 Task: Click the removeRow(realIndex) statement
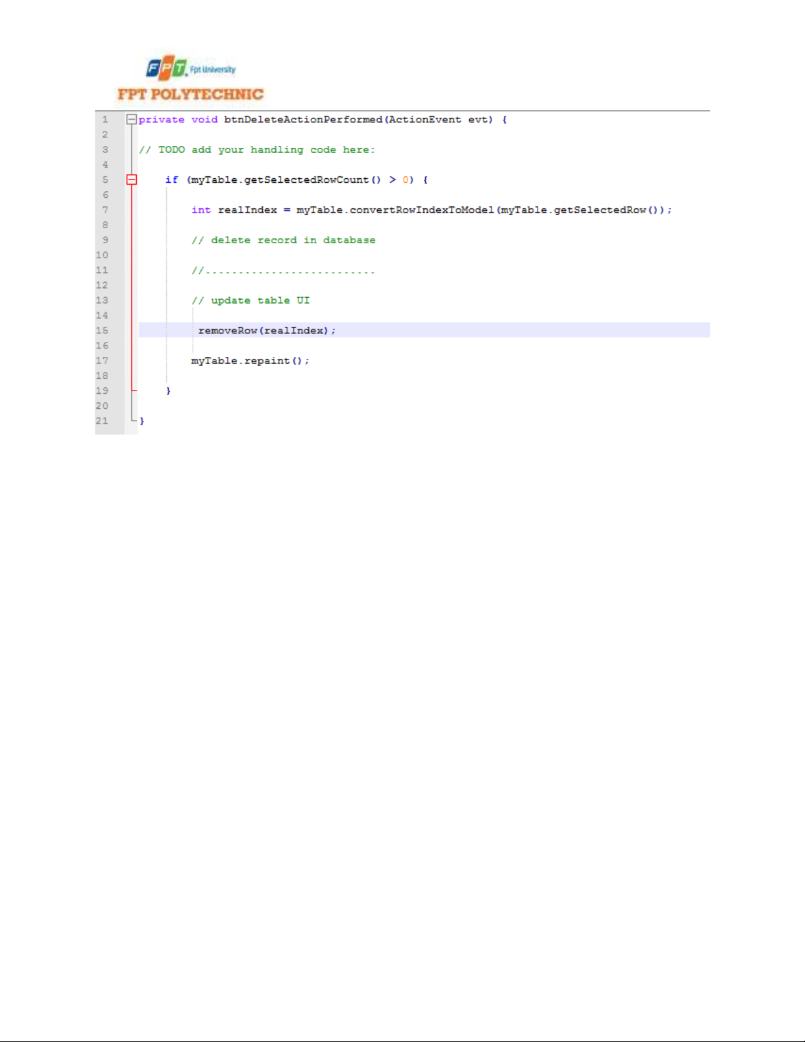[x=267, y=331]
